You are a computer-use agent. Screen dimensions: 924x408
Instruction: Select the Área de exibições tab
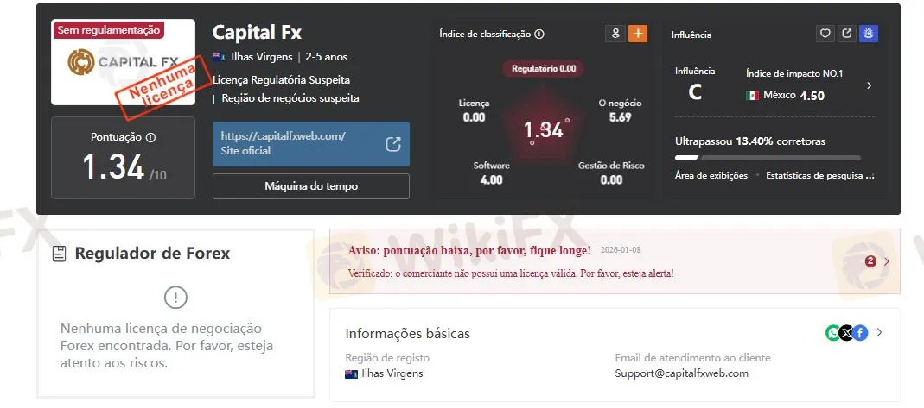[x=711, y=175]
